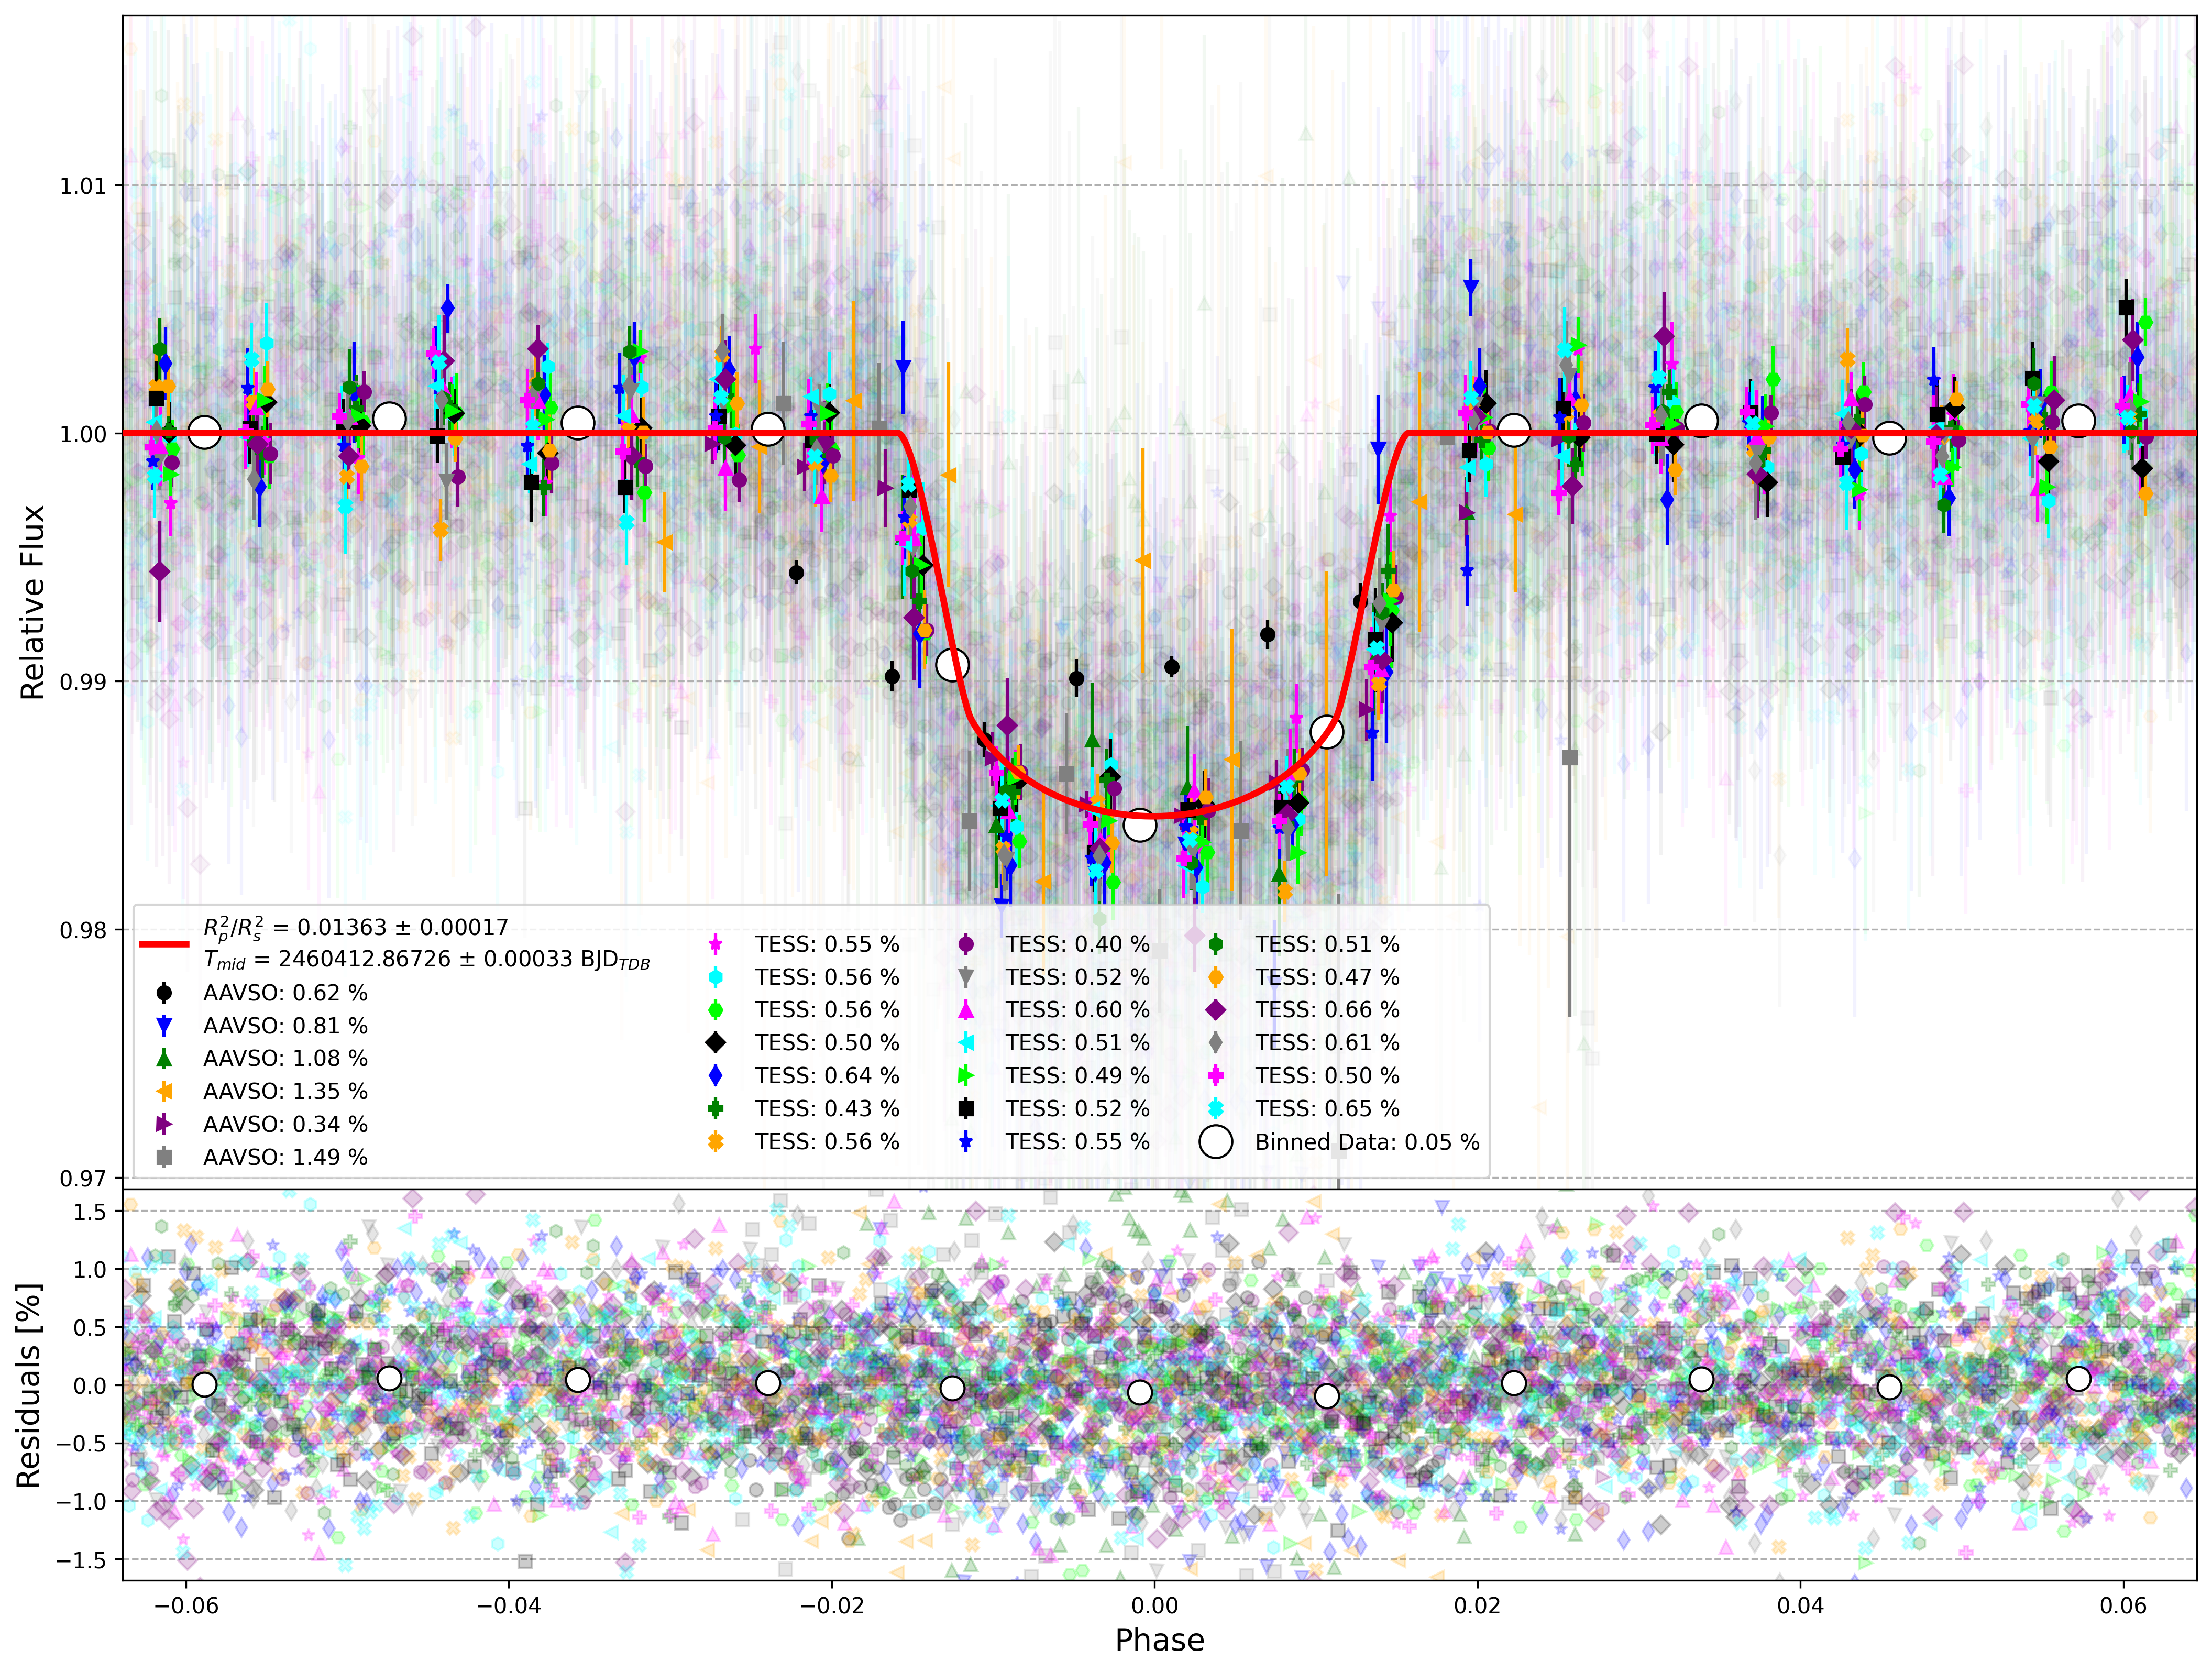Click the −0.5 tick on Residuals axis
The image size is (2212, 1672).
click(x=81, y=1444)
